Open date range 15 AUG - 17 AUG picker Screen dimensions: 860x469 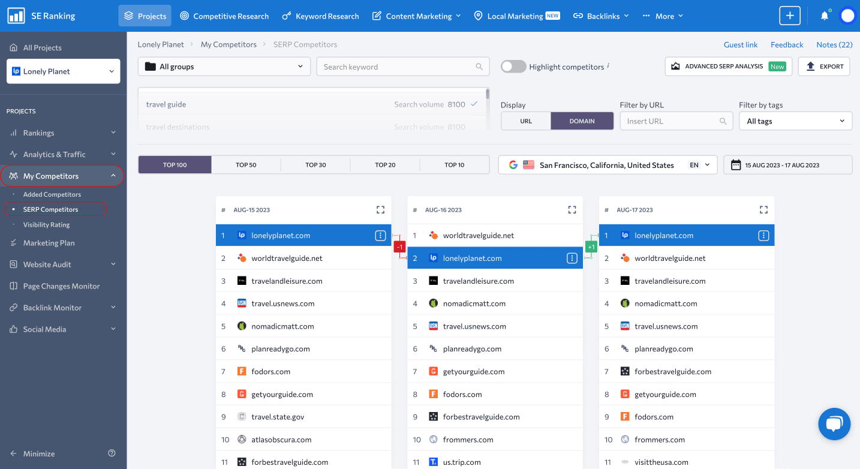(788, 165)
